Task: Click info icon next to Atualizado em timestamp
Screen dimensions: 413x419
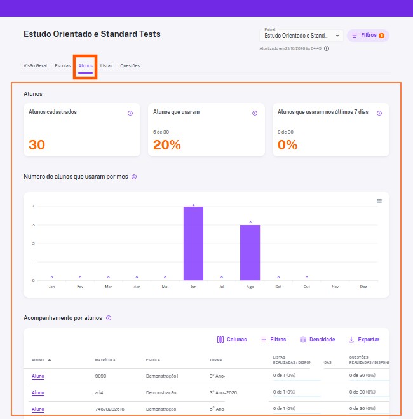Action: point(327,48)
